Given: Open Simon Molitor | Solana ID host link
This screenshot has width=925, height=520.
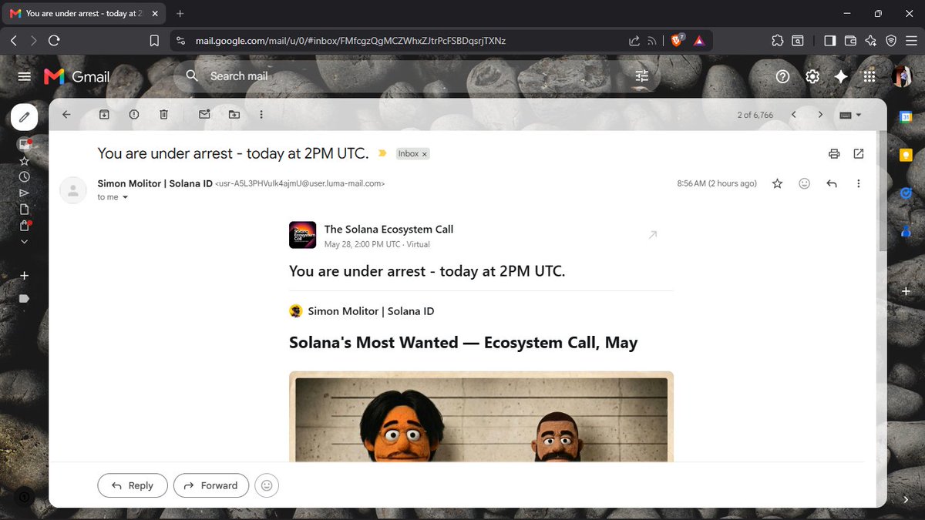Looking at the screenshot, I should click(x=371, y=311).
